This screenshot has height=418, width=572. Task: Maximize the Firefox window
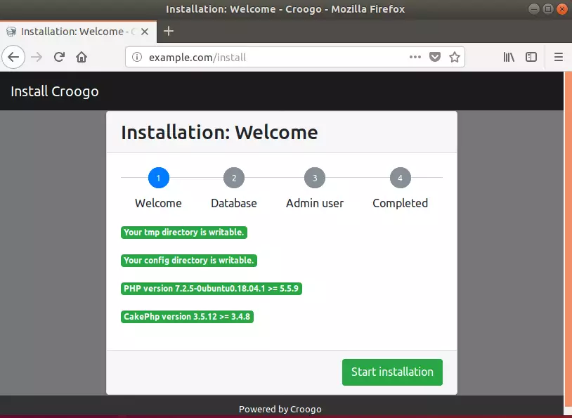click(x=547, y=8)
